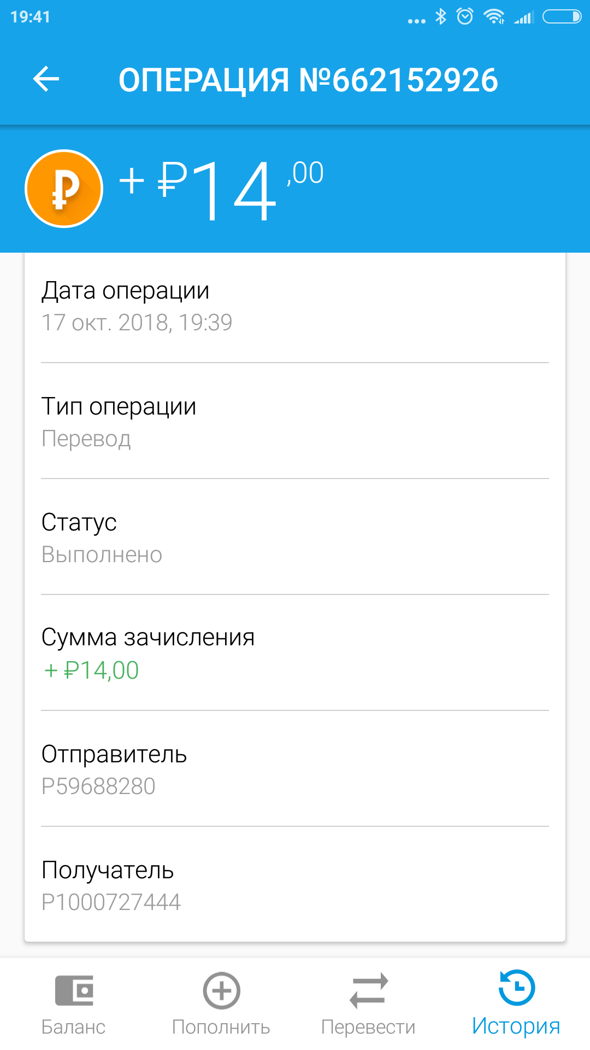Screen dimensions: 590x1050
Task: Tap recipient account P1000727444
Action: (111, 902)
